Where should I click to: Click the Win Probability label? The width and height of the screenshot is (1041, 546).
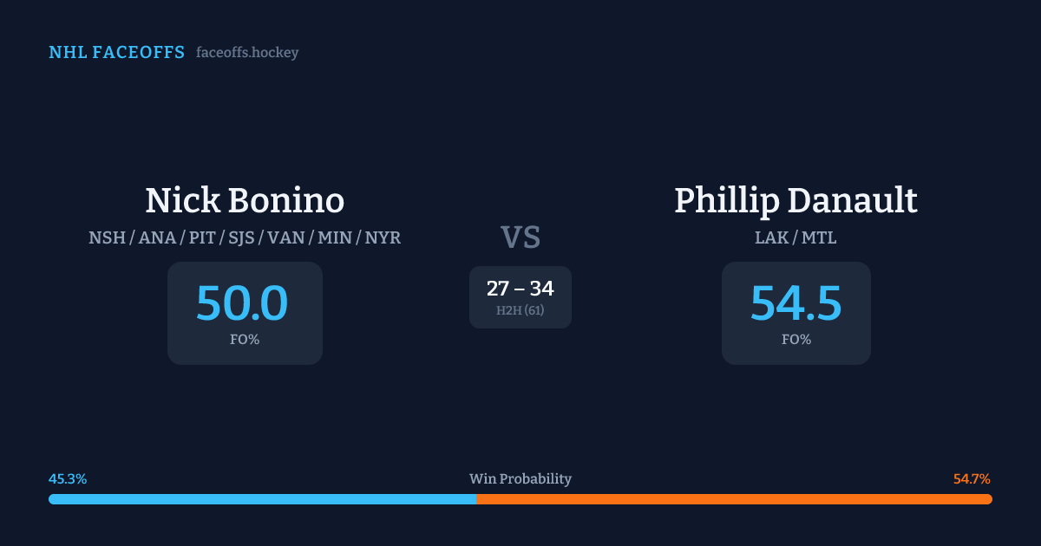(x=520, y=479)
